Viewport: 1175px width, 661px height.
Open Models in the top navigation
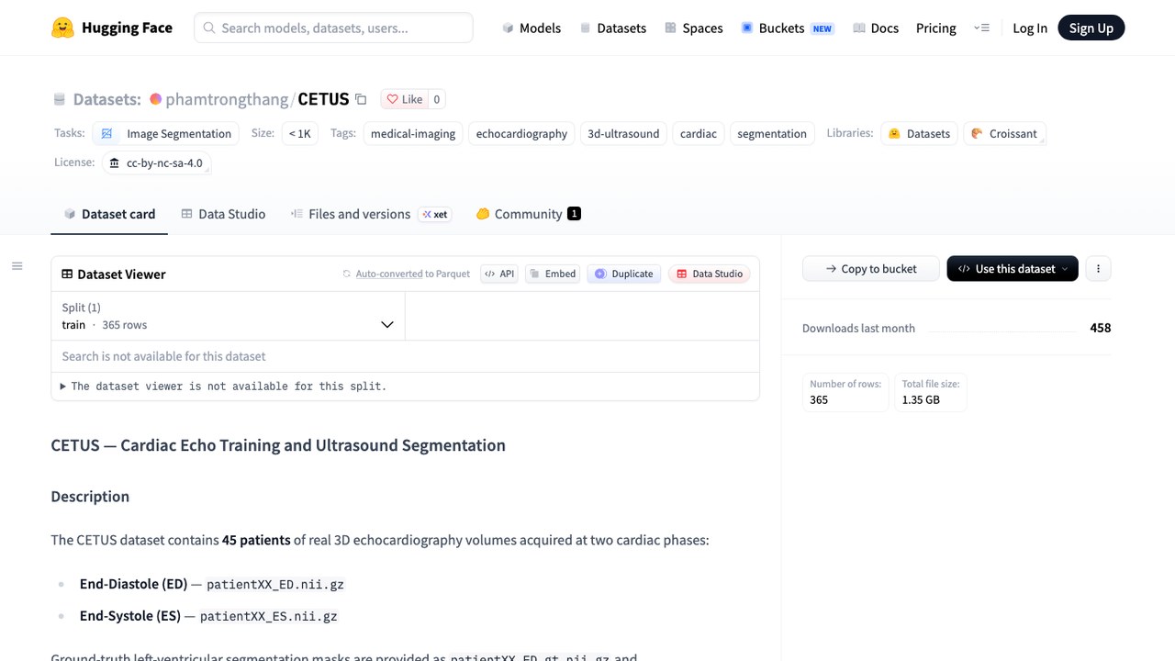click(532, 28)
